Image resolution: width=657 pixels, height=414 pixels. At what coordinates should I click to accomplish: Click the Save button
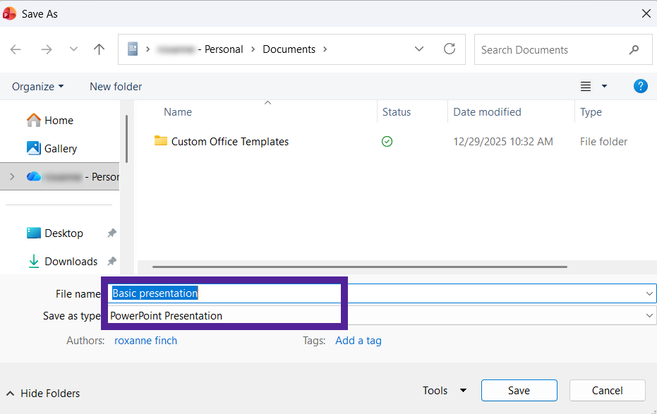click(519, 391)
